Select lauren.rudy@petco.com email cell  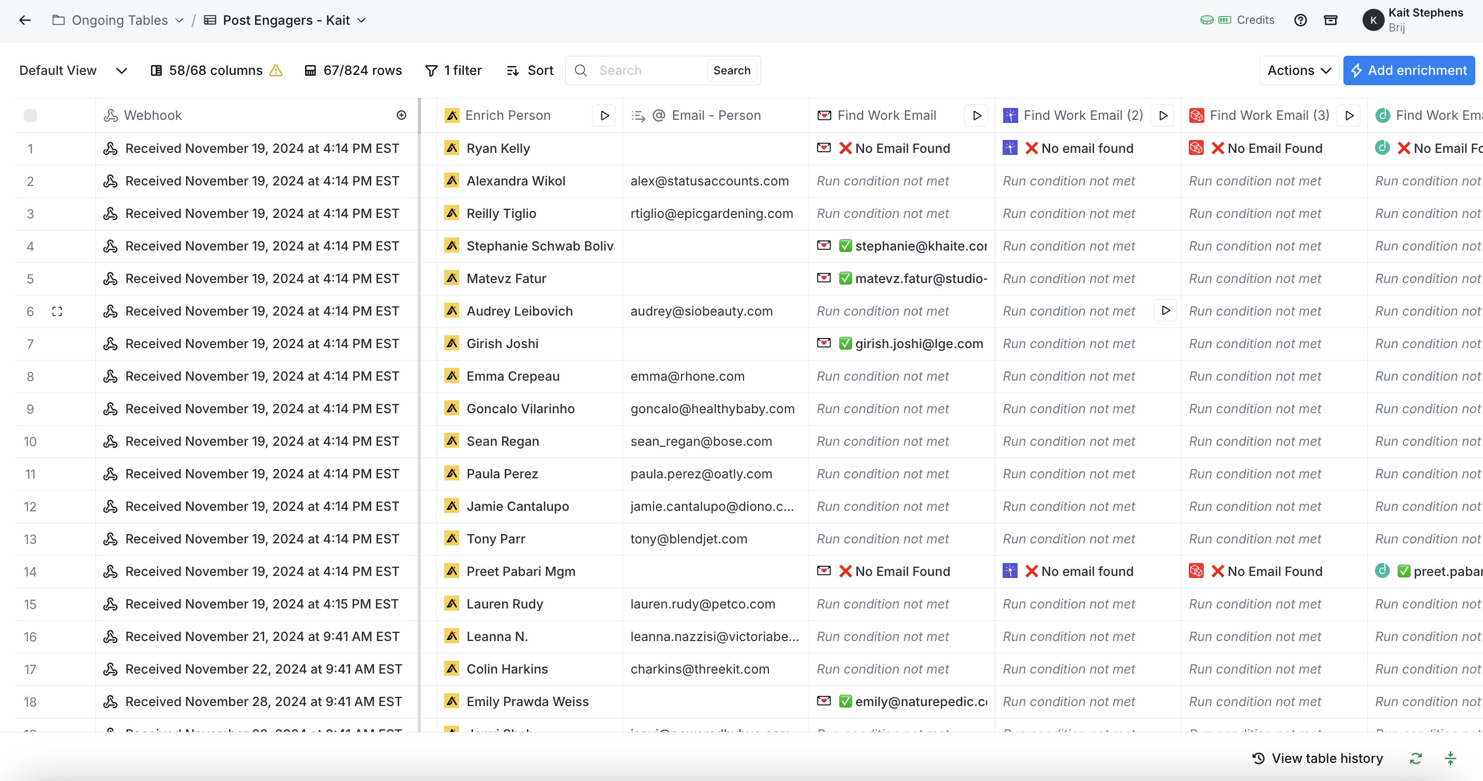(x=716, y=604)
